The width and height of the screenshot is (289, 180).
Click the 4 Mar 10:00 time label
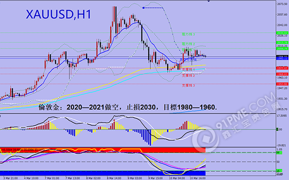(x=31, y=178)
